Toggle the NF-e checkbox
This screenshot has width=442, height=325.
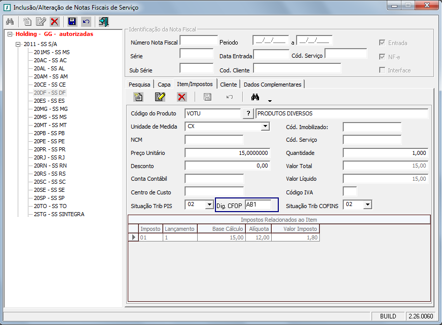tap(383, 57)
